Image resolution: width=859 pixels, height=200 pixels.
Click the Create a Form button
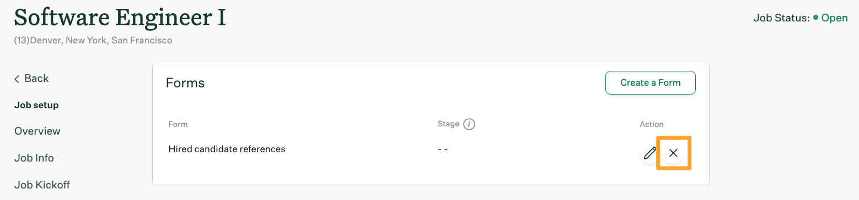(x=651, y=83)
